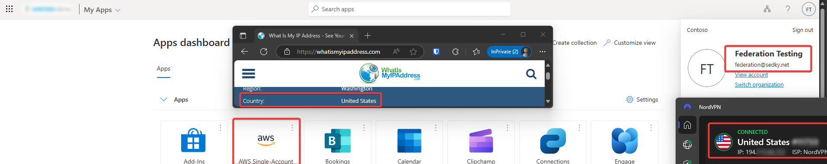This screenshot has height=164, width=827.
Task: Launch the AWS Single-Account app
Action: pos(266,142)
